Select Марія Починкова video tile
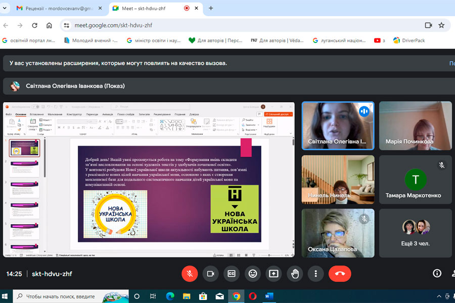 [415, 126]
